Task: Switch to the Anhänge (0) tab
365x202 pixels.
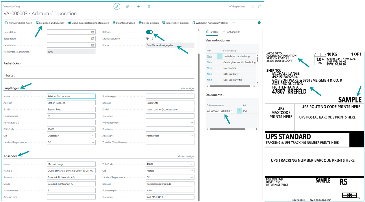Action: pos(231,32)
